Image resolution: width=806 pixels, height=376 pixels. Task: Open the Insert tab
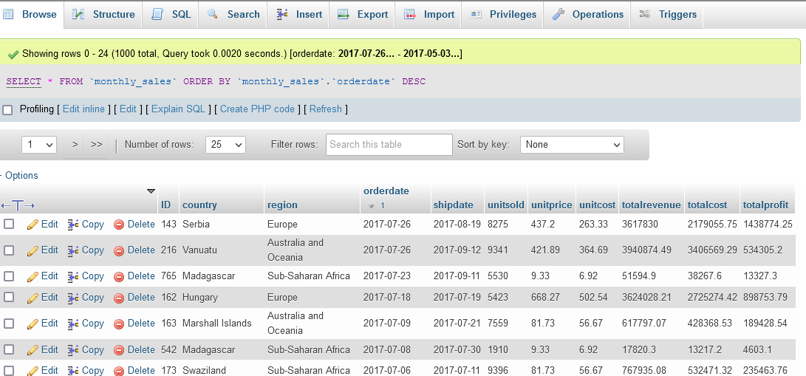coord(298,14)
